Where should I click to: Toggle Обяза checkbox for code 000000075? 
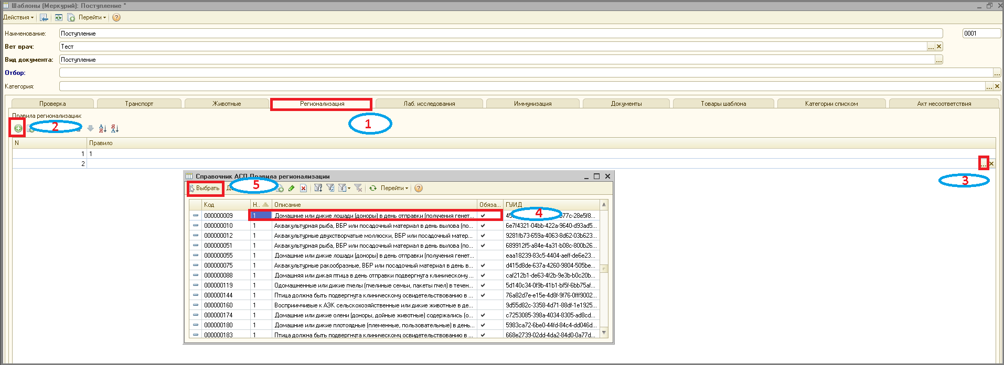coord(483,266)
